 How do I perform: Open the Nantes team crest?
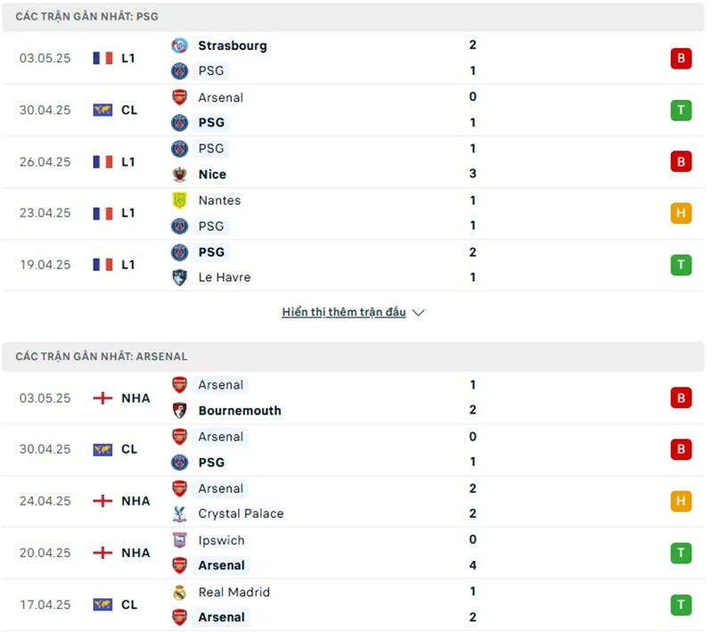[x=181, y=201]
